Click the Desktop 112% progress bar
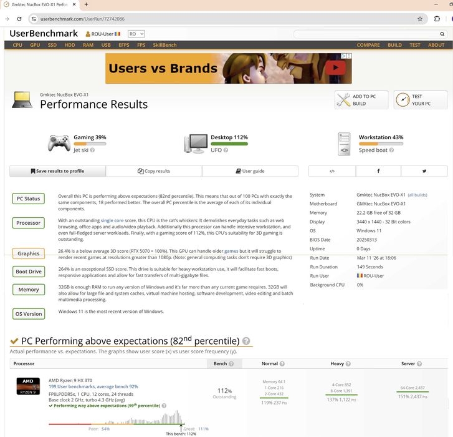The image size is (453, 437). pos(229,144)
